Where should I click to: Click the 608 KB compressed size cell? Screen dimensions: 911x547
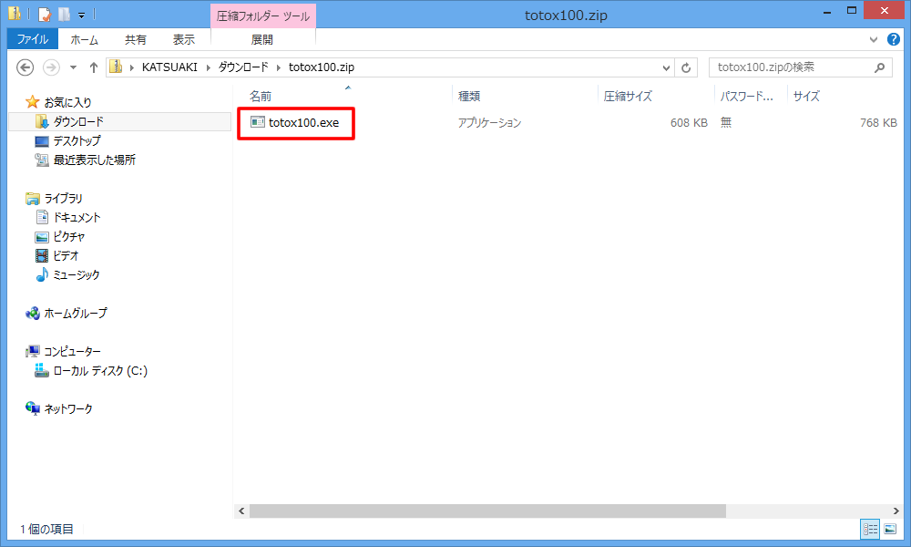tap(689, 123)
